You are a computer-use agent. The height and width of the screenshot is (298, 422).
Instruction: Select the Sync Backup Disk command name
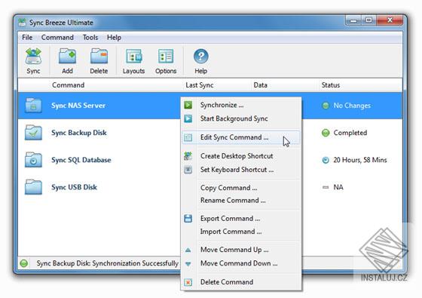point(79,133)
